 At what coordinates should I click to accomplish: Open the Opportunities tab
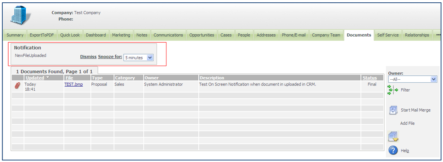[x=201, y=35]
